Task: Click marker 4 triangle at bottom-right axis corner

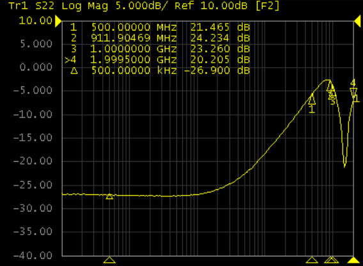Action: (x=353, y=260)
